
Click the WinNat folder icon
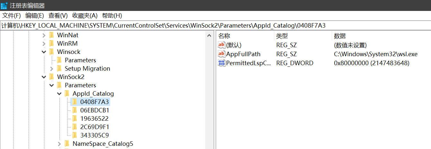pos(52,35)
